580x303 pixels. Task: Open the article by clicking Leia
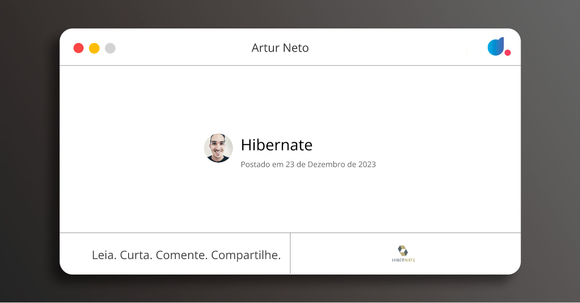pyautogui.click(x=102, y=255)
